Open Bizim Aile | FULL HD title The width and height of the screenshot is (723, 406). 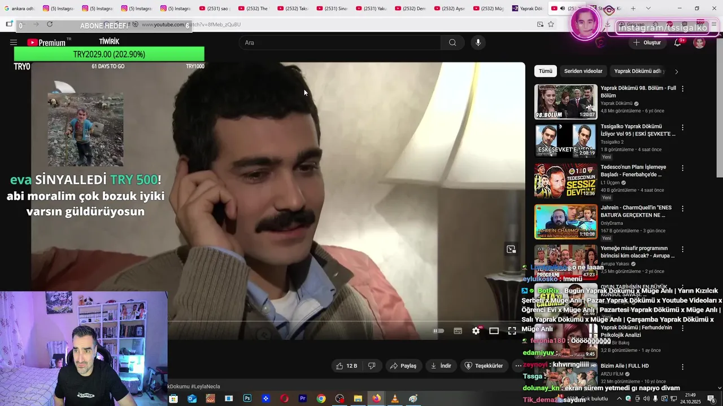point(624,366)
